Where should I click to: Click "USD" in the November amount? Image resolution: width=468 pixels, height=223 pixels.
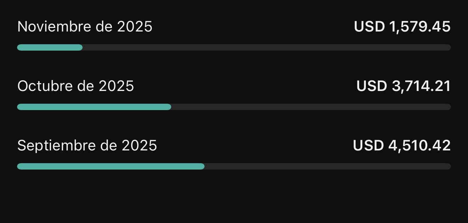pyautogui.click(x=369, y=27)
